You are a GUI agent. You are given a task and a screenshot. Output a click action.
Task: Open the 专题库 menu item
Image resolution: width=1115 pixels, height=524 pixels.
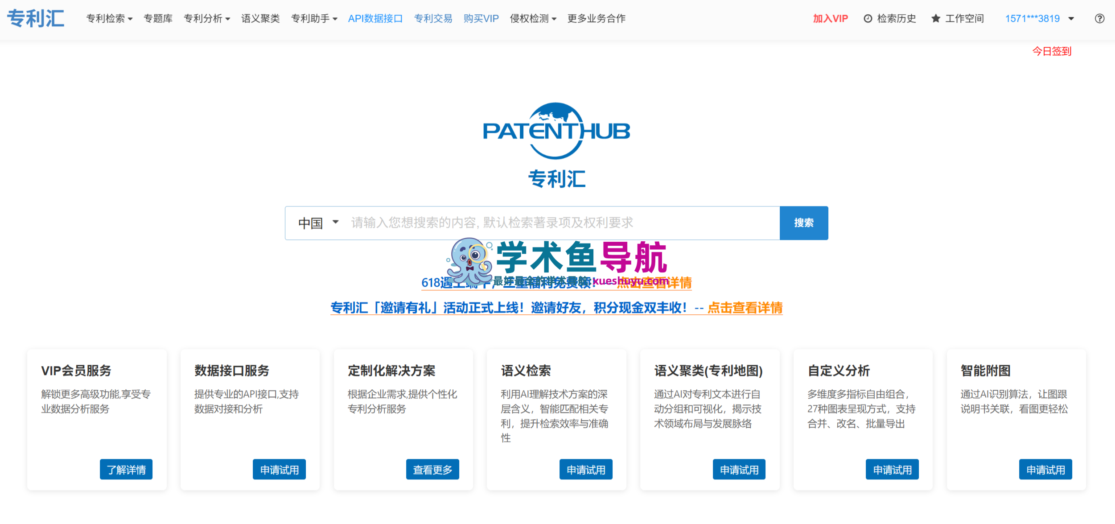pyautogui.click(x=158, y=19)
